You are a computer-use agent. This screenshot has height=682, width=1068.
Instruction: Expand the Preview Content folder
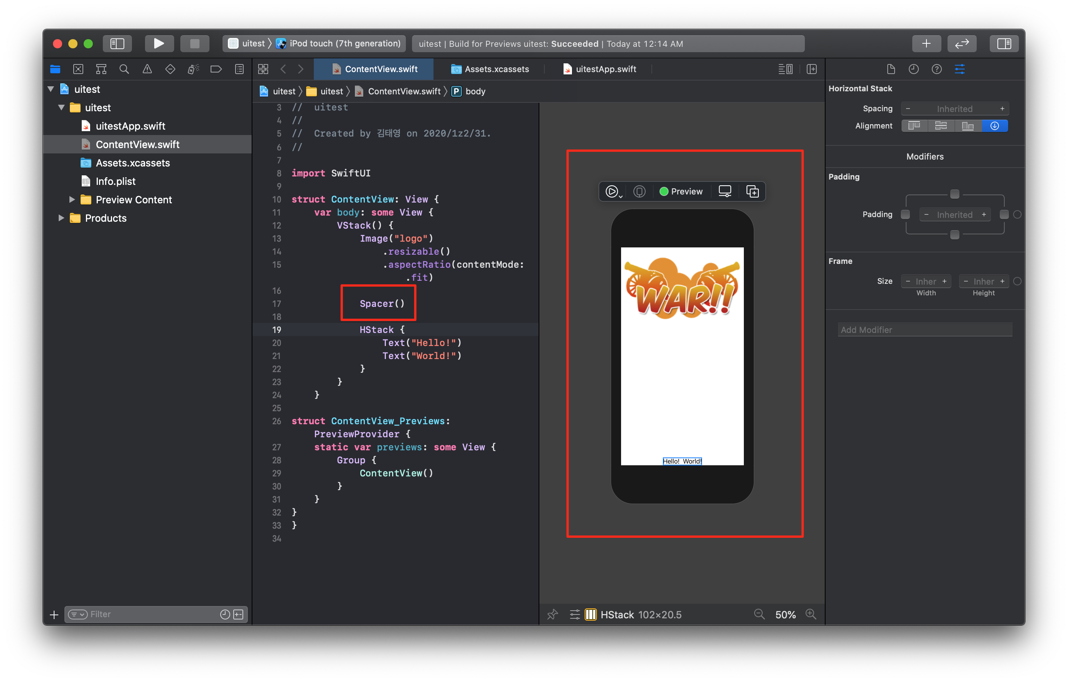click(72, 199)
